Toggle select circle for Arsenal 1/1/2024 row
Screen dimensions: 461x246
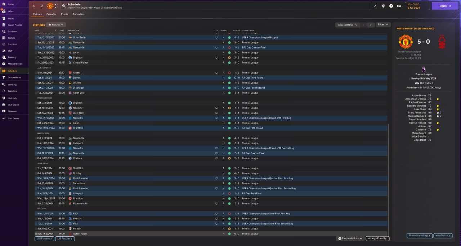pyautogui.click(x=36, y=73)
